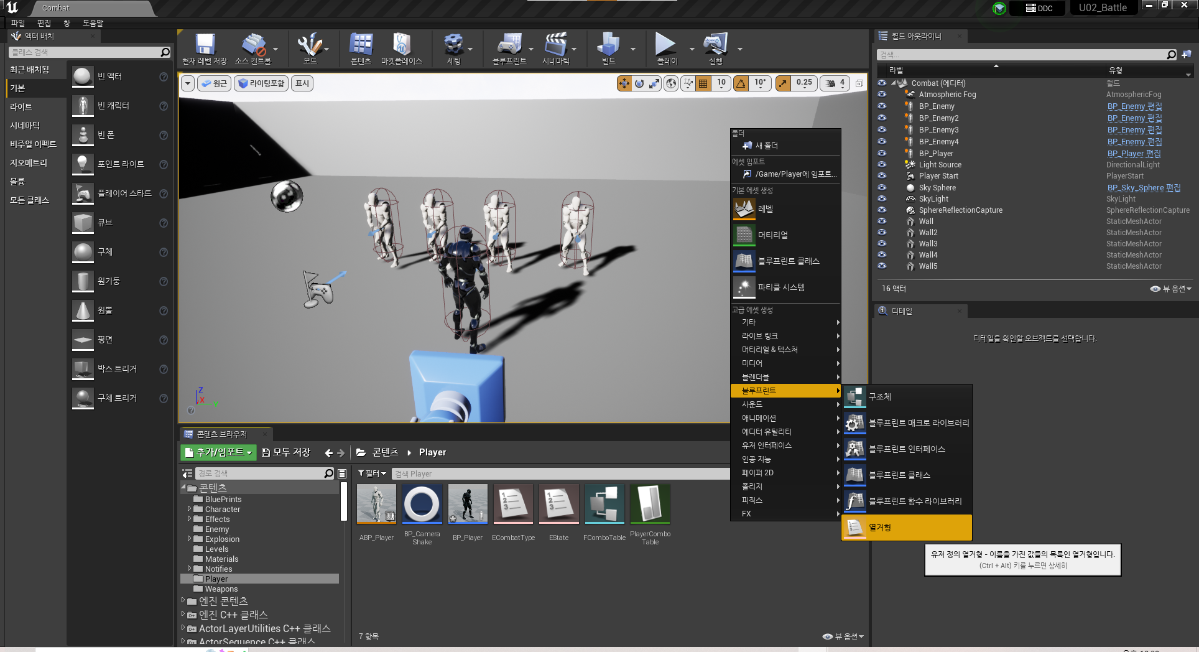The height and width of the screenshot is (652, 1199).
Task: Click BP_Player edit link in outliner
Action: [x=1134, y=153]
